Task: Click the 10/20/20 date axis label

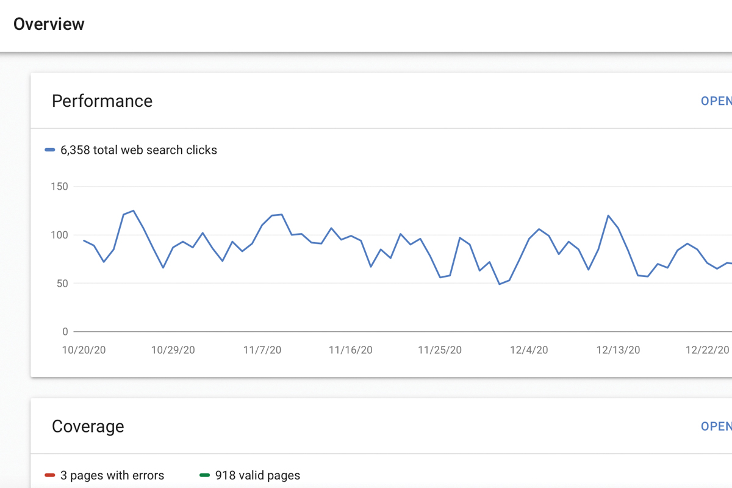Action: [x=84, y=350]
